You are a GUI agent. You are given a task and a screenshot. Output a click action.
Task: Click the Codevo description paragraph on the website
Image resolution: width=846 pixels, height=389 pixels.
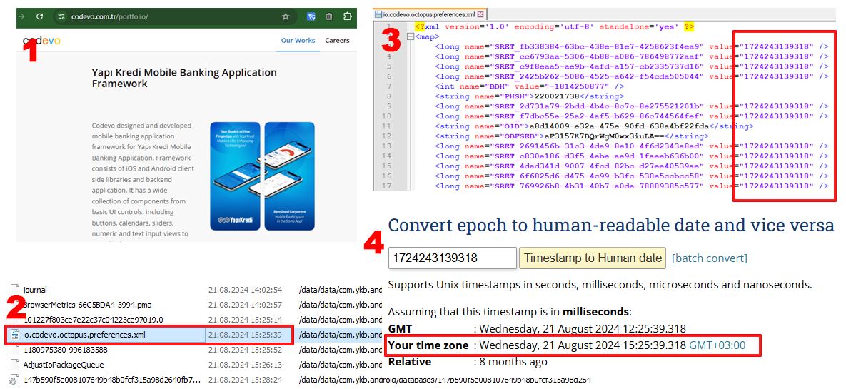[x=143, y=180]
